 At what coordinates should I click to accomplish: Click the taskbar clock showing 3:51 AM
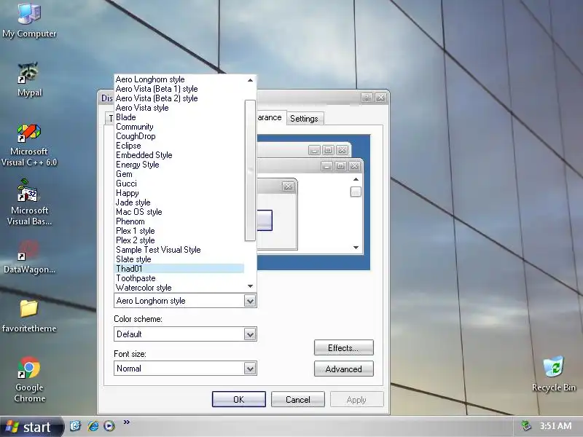(555, 426)
